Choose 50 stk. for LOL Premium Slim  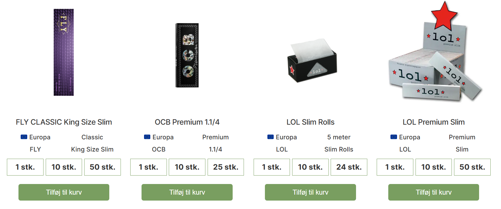click(x=472, y=167)
